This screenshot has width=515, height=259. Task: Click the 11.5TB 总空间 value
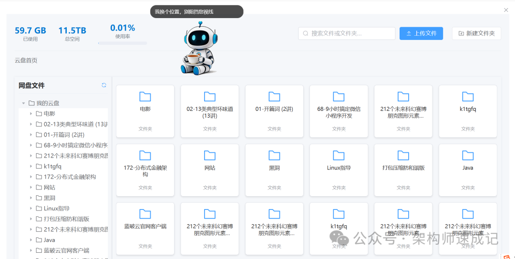72,30
